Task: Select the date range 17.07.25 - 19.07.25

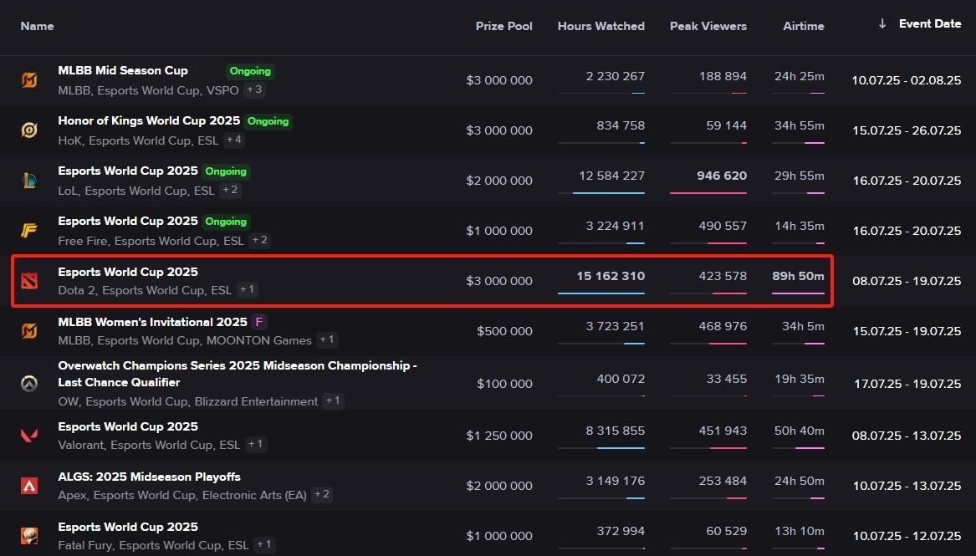Action: pos(907,384)
